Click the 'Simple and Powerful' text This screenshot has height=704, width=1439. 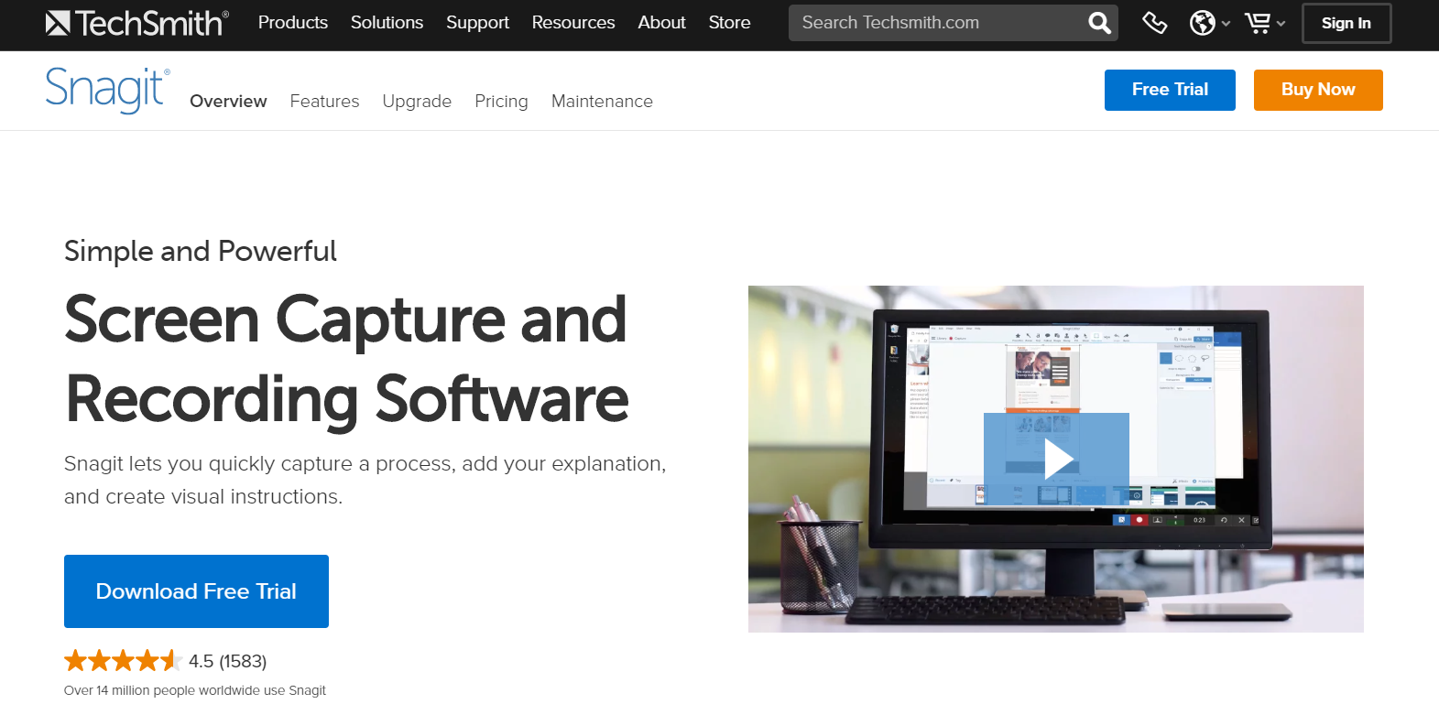(x=201, y=251)
